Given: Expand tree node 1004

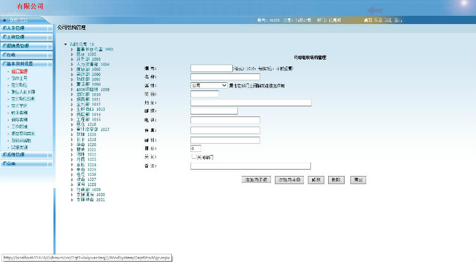Looking at the screenshot, I should [72, 64].
